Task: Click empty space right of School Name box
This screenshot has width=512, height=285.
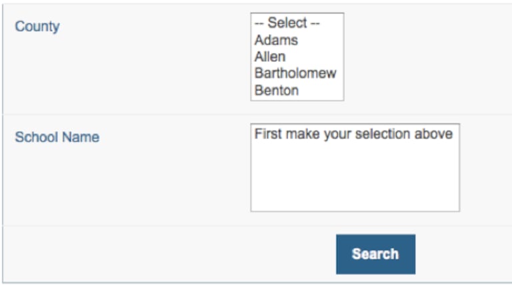Action: point(487,166)
